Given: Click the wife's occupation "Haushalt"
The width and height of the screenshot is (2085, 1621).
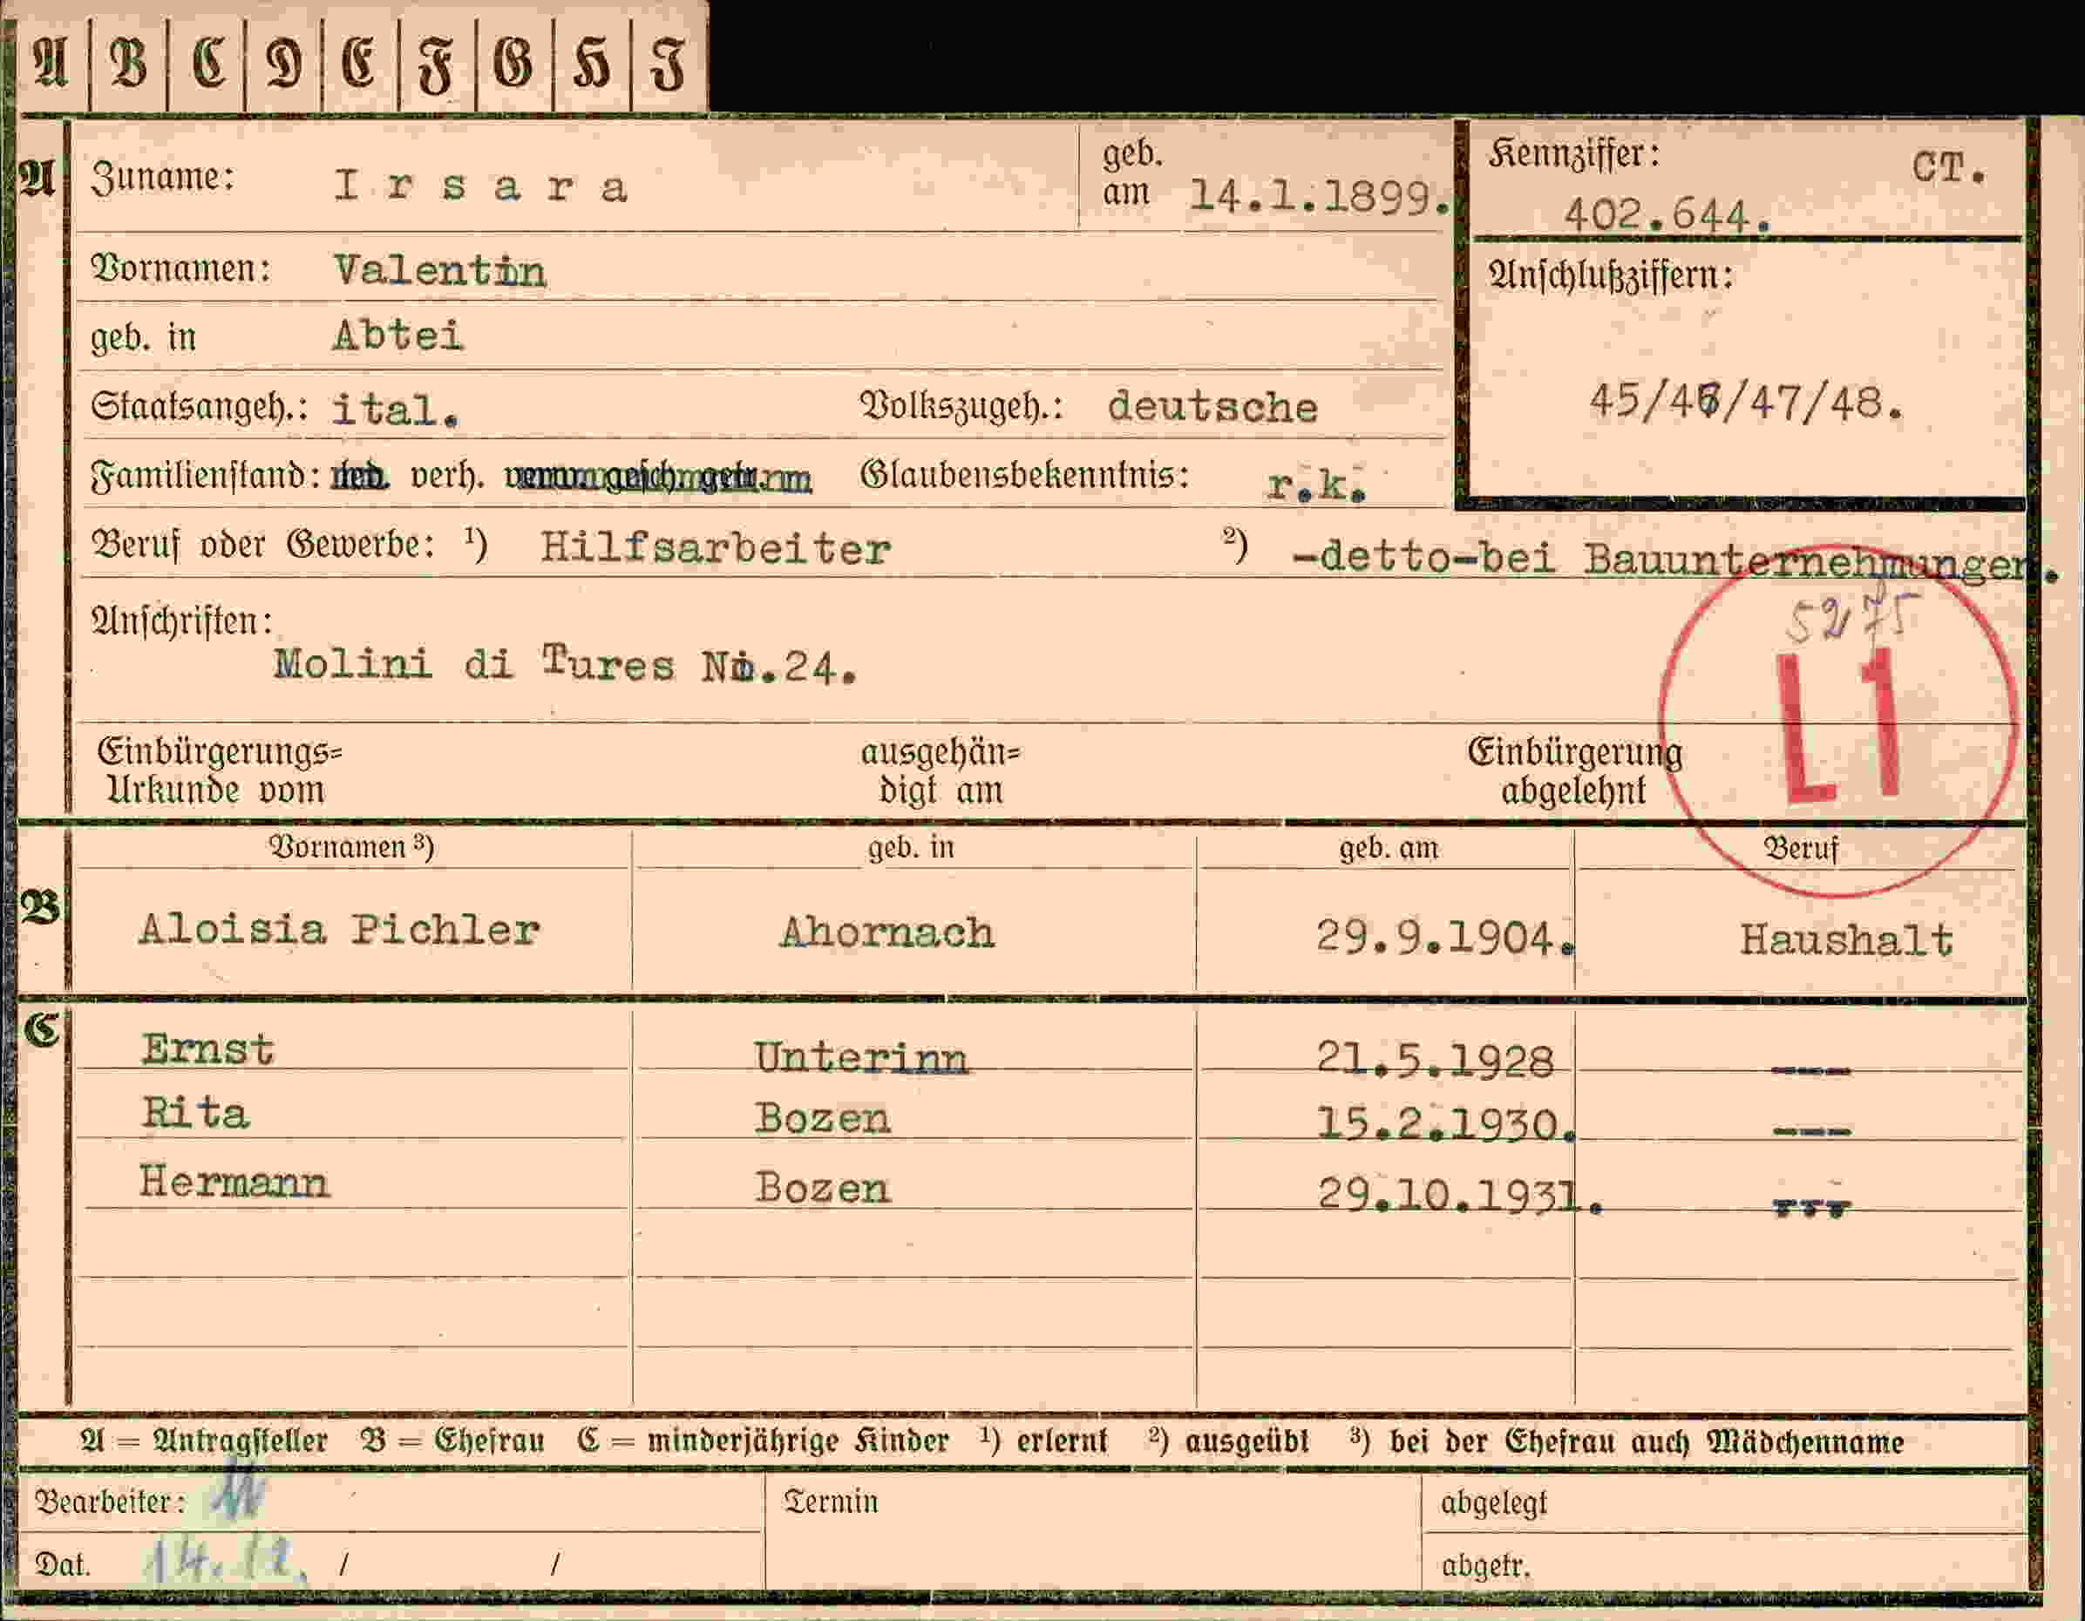Looking at the screenshot, I should point(1846,939).
